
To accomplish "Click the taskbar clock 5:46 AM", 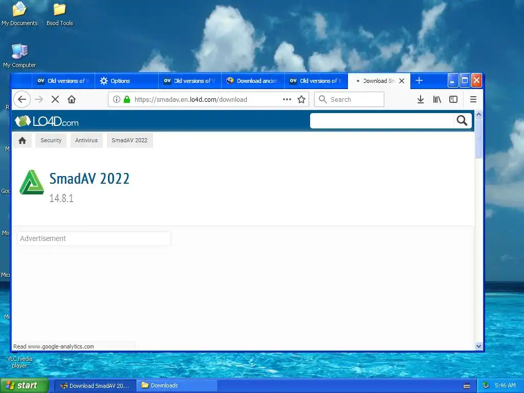I will pyautogui.click(x=505, y=386).
